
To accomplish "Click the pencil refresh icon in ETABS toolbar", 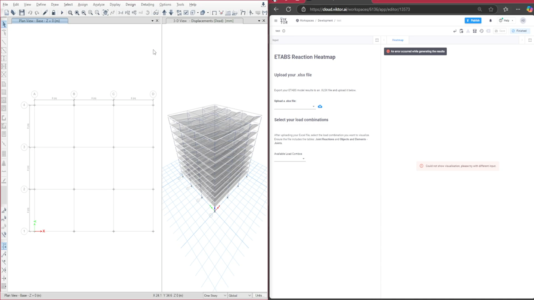I will [45, 13].
